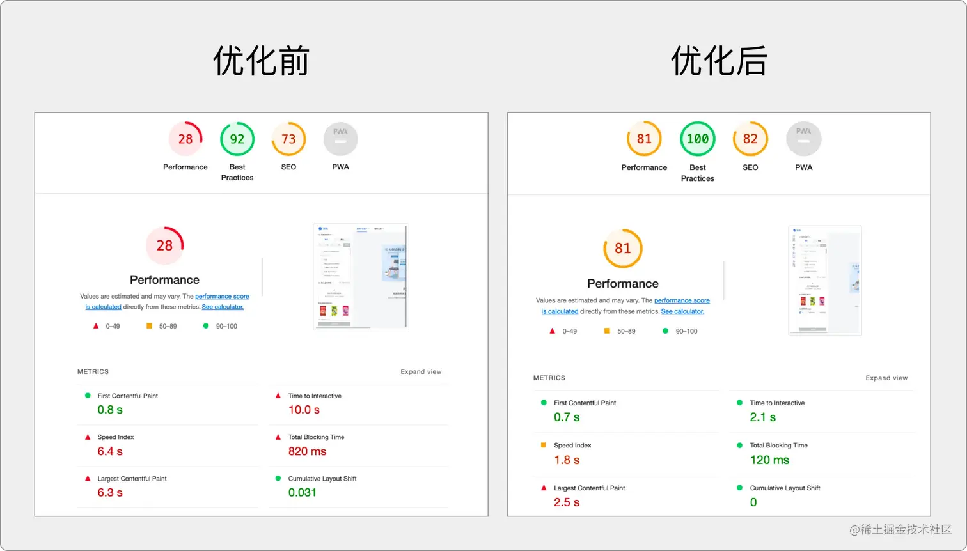Click the page screenshot thumbnail in the left report
Screen dimensions: 967x551
click(360, 276)
